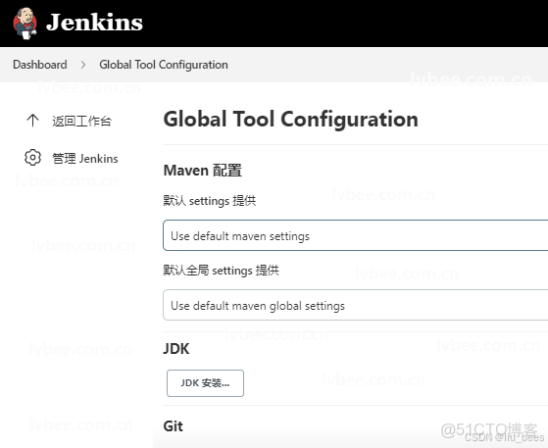The height and width of the screenshot is (448, 548).
Task: Click the up arrow icon beside 返回工作台
Action: coord(33,121)
